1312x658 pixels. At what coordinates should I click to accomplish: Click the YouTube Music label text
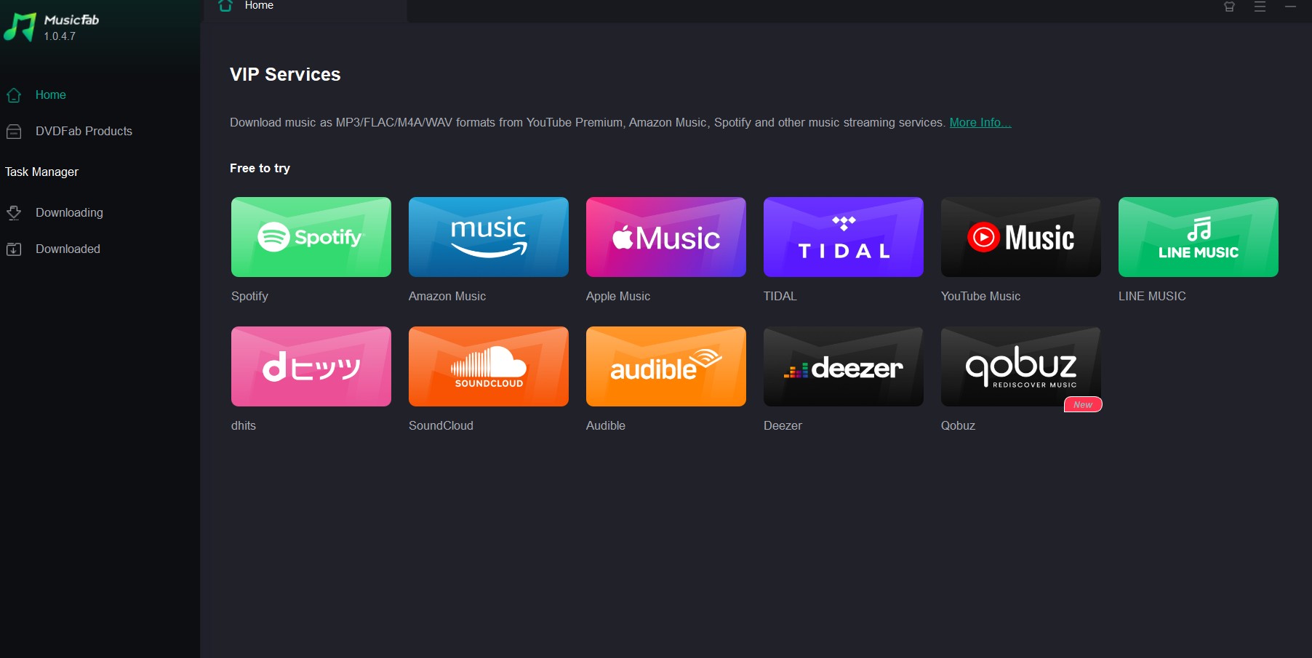[x=980, y=297]
